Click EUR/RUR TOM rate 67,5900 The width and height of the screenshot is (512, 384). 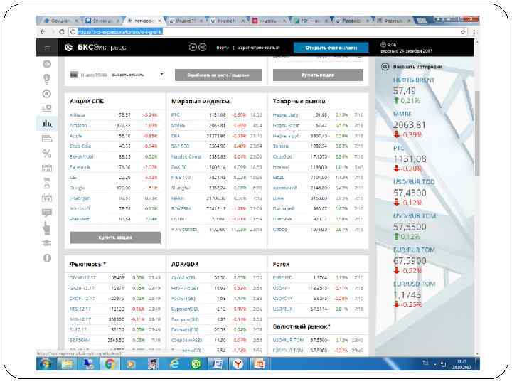coord(410,260)
